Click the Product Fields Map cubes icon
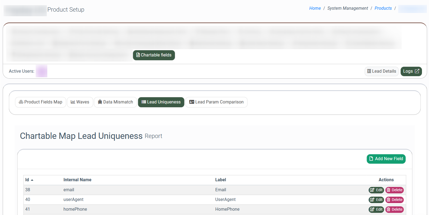Image resolution: width=429 pixels, height=215 pixels. 21,102
